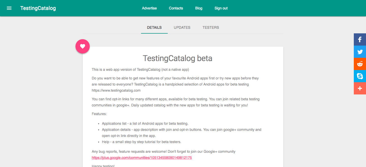Click the https://www.testingcatalog.com text
The height and width of the screenshot is (167, 366).
116,90
